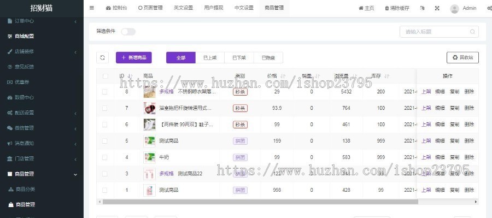
Task: Click 上架 for product ID 8
Action: (x=426, y=92)
